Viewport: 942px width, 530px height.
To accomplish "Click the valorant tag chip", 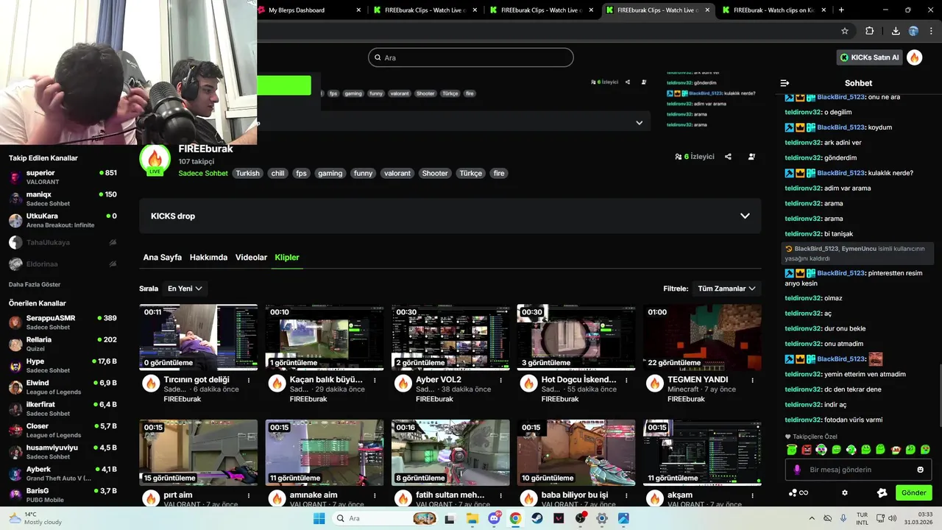I will tap(397, 174).
